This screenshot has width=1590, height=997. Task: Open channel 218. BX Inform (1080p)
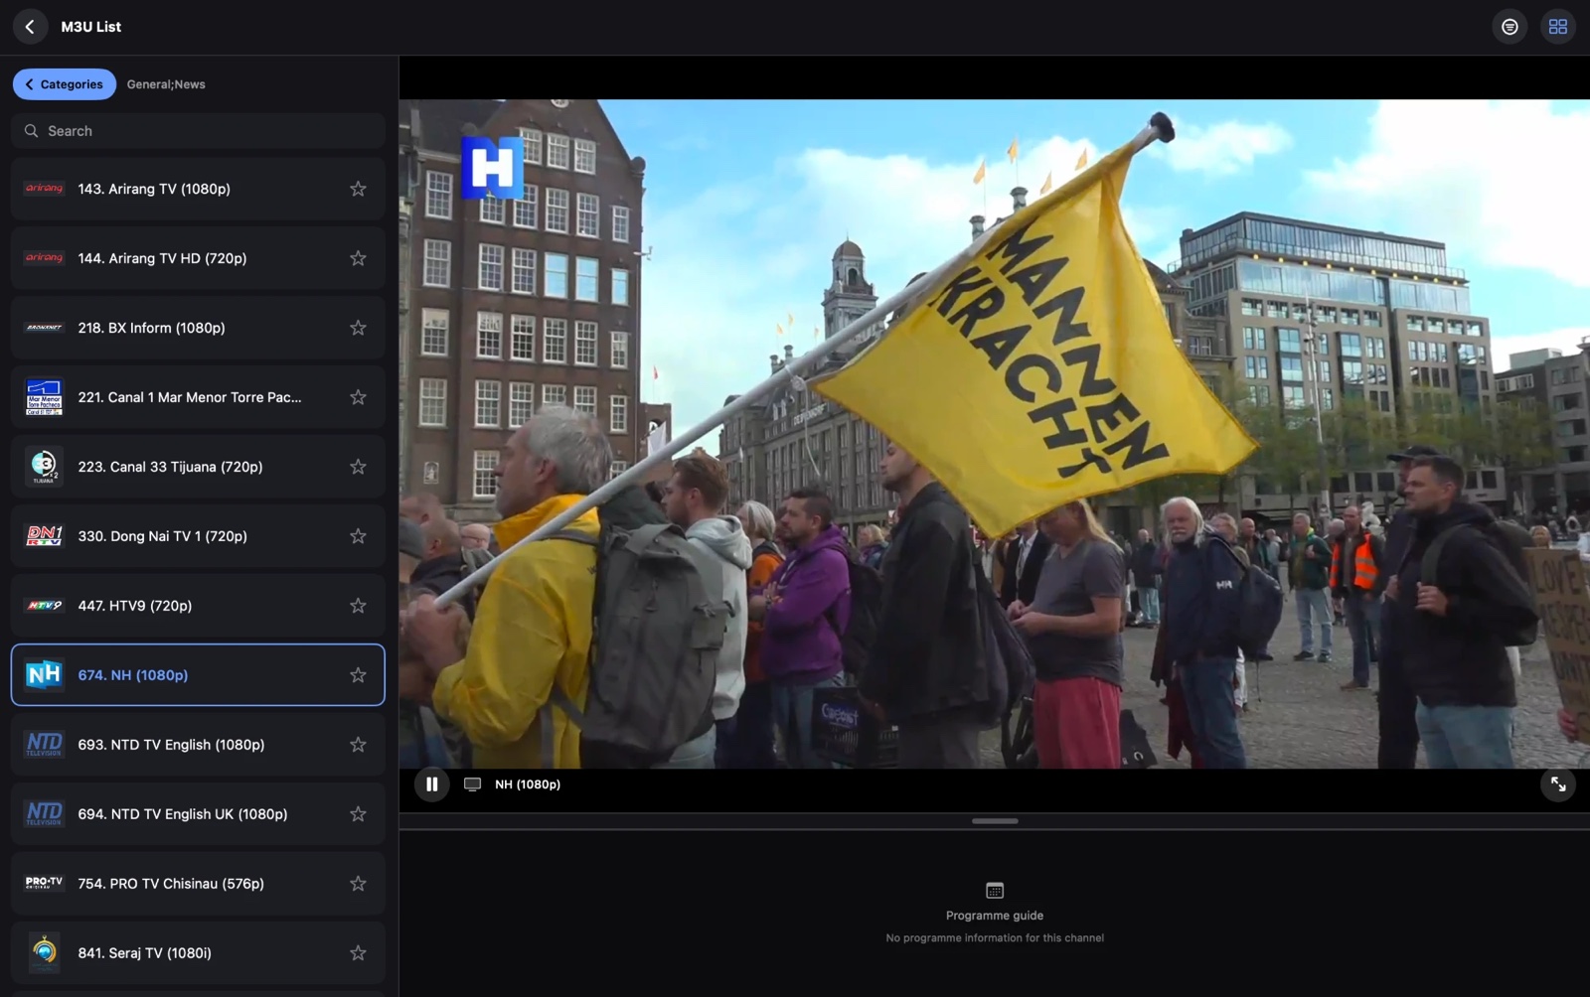click(x=198, y=328)
